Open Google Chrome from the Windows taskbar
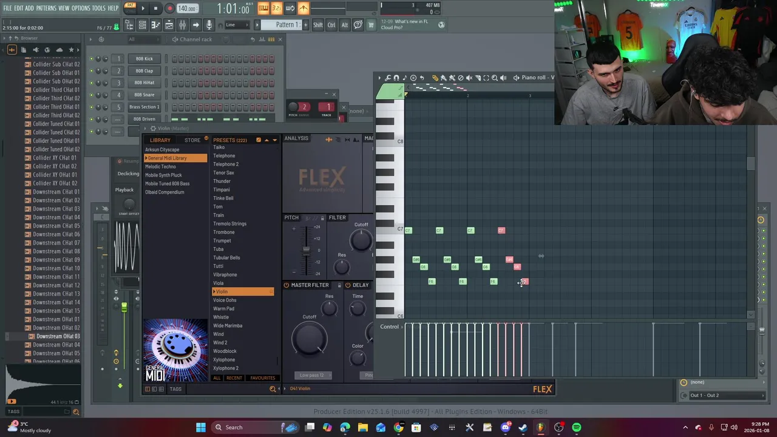777x437 pixels. pyautogui.click(x=398, y=427)
